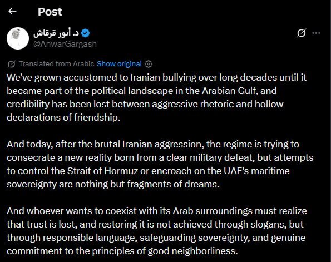Click the first paragraph about Iranian bullying
Viewport: 331px width, 262px height.
click(x=156, y=97)
